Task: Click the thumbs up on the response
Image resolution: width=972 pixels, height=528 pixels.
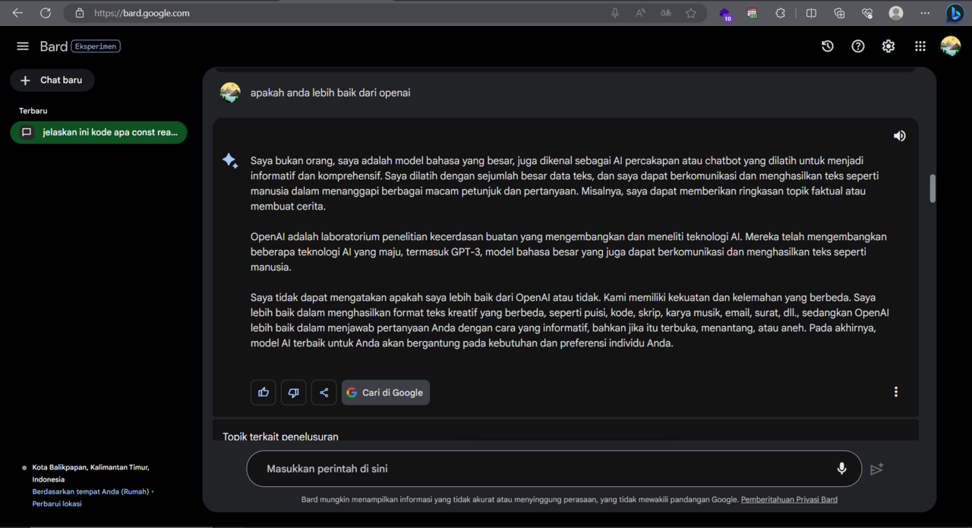Action: pos(264,393)
